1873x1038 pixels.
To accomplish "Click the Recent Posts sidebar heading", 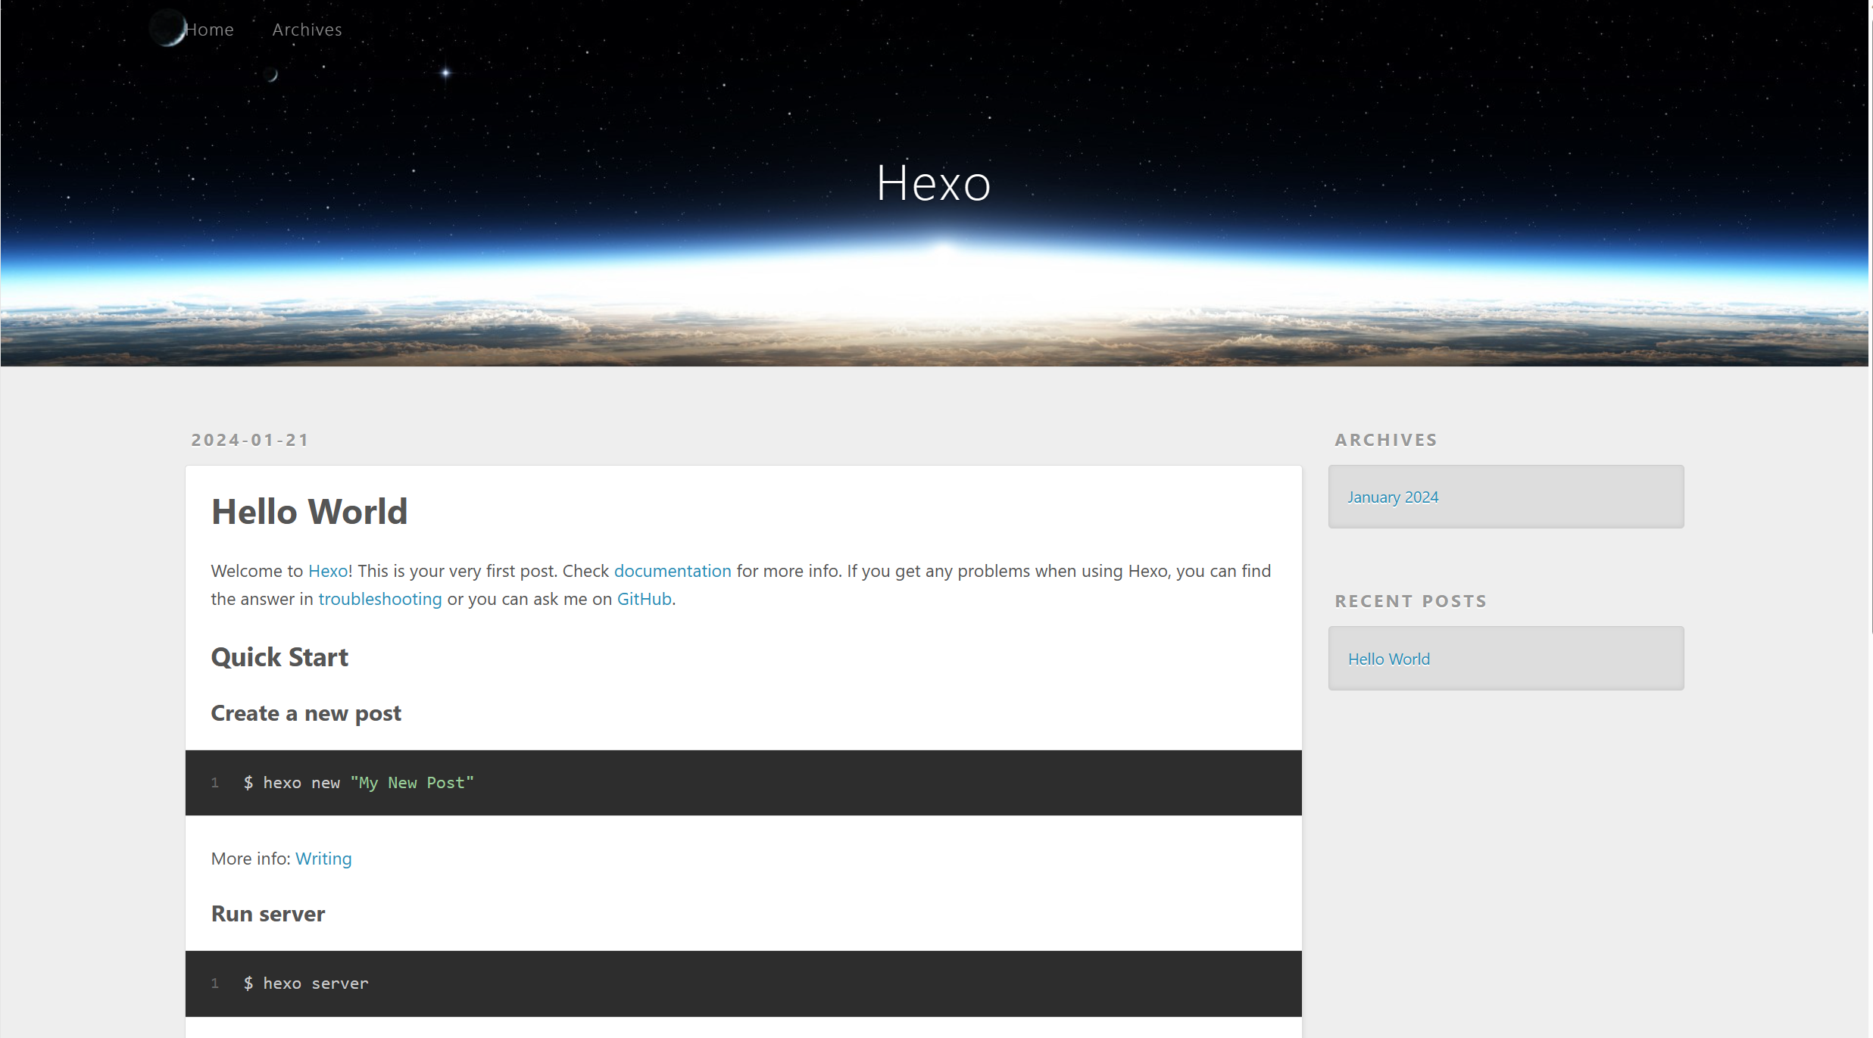I will point(1410,601).
